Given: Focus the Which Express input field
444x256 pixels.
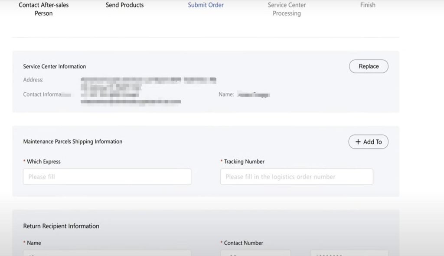Looking at the screenshot, I should tap(107, 177).
